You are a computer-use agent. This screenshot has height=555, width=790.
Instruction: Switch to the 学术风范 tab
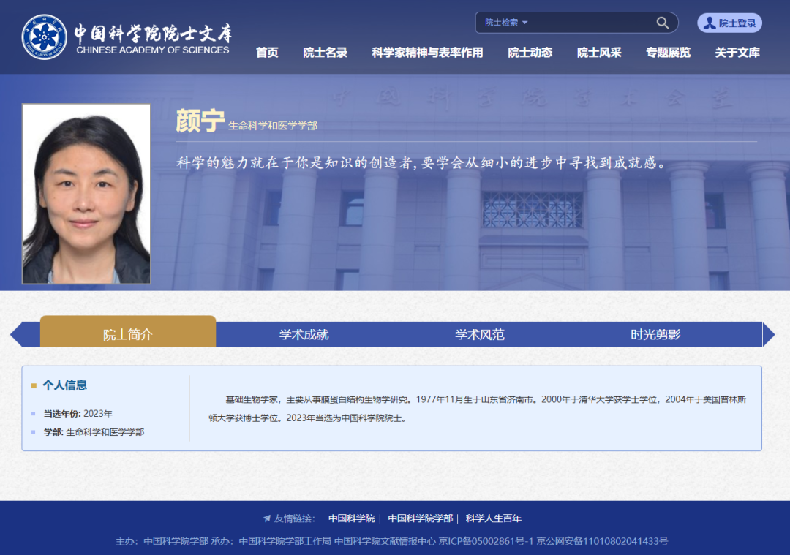(x=480, y=334)
